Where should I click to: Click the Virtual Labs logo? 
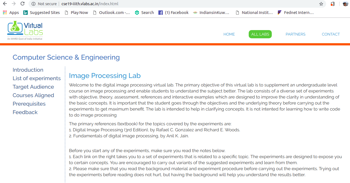24,30
